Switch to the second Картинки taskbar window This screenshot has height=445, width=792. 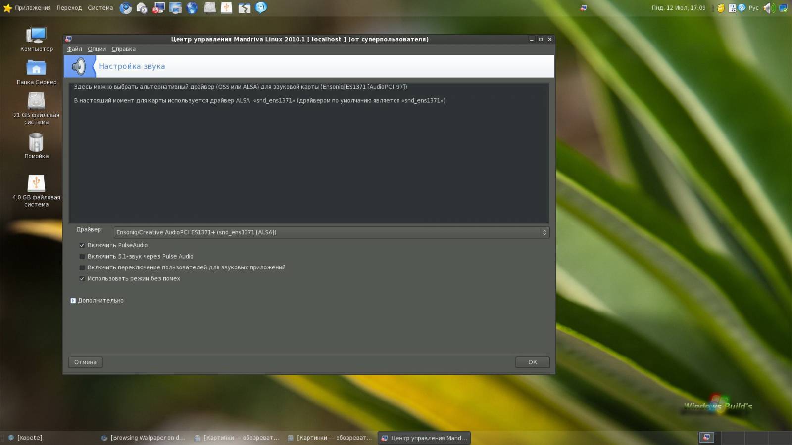point(330,438)
